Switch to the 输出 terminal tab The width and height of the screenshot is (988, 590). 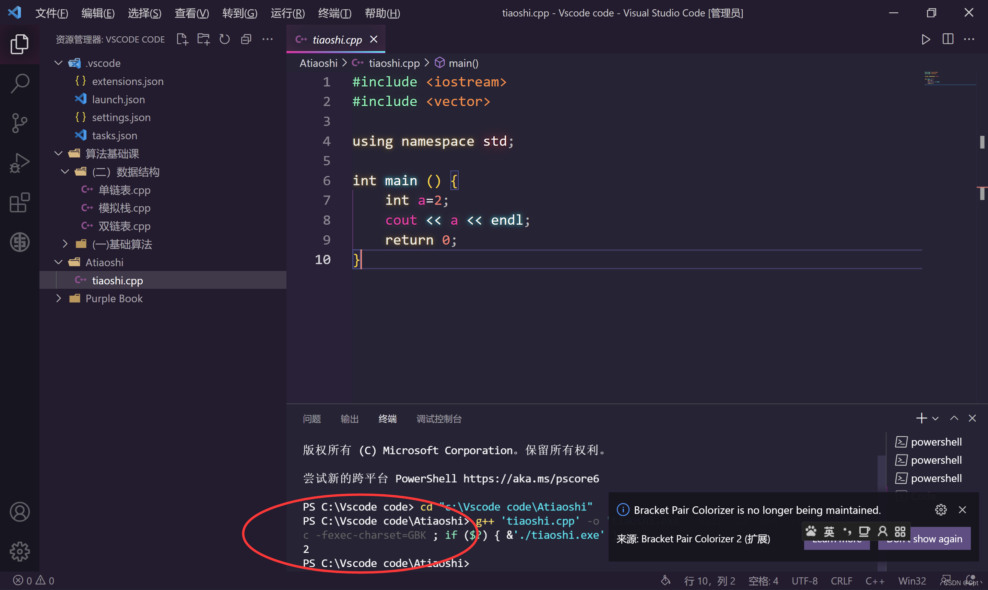pos(348,418)
